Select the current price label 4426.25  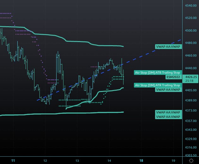[x=191, y=77]
